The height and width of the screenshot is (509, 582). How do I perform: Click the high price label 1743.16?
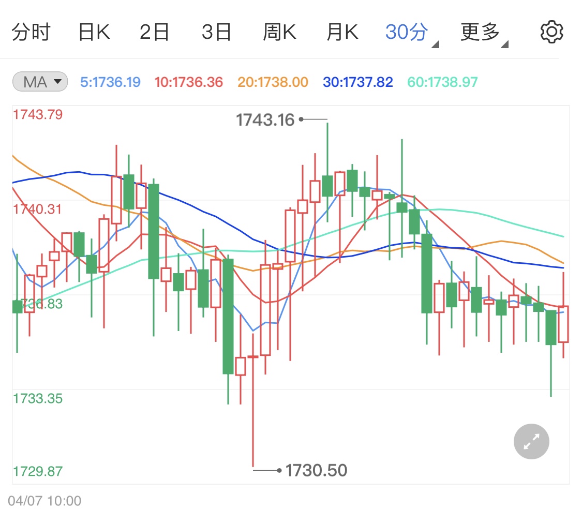pos(265,120)
